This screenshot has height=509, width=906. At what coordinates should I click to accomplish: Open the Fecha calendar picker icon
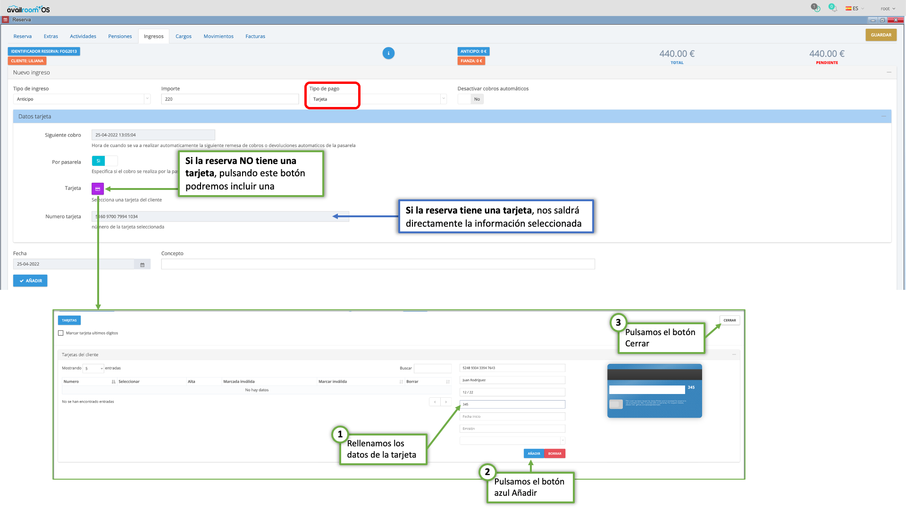(x=142, y=264)
